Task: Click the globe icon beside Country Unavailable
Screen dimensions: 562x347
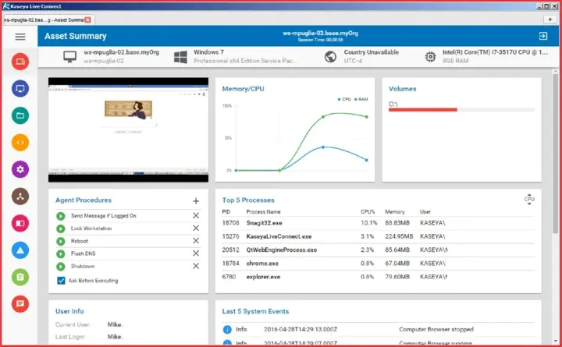Action: (x=330, y=57)
